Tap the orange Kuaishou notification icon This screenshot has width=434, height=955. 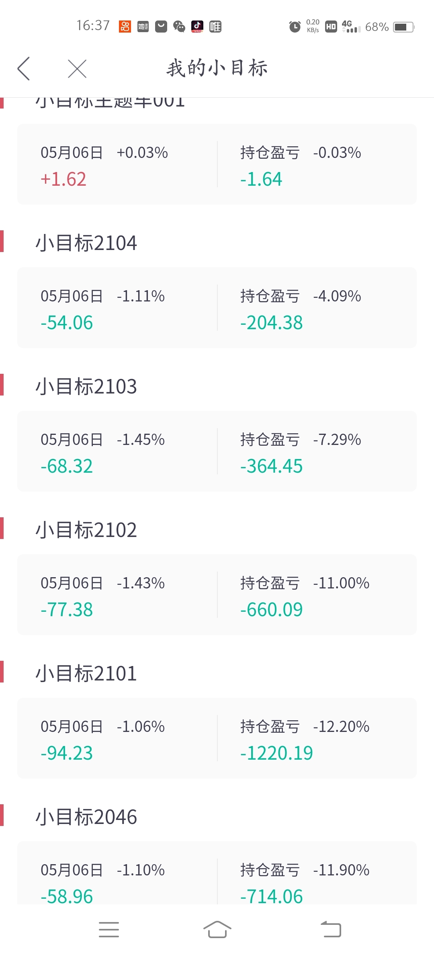125,27
